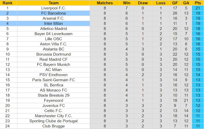Click Atletico Madrid's 18 points cell
Viewport: 204px width, 129px height.
coord(197,29)
